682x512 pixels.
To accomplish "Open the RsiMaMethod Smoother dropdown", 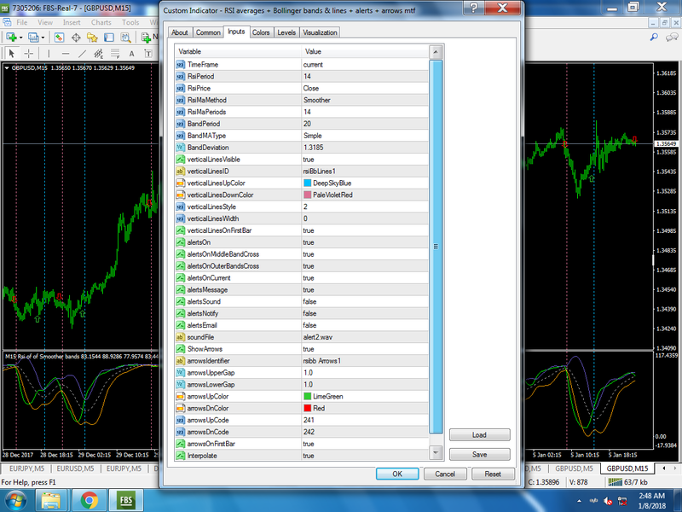I will [x=365, y=100].
